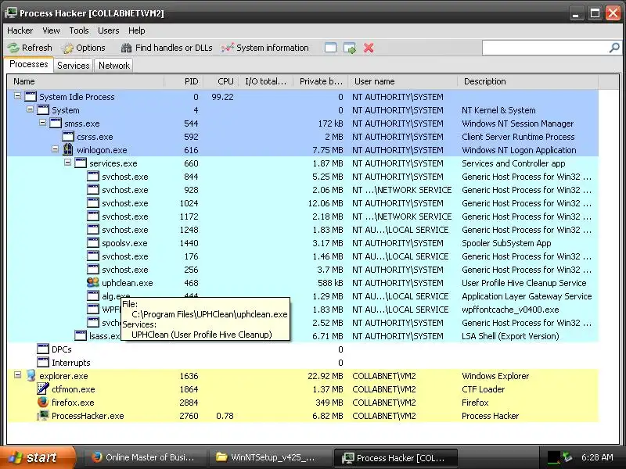
Task: Sort by the User name column
Action: point(403,81)
